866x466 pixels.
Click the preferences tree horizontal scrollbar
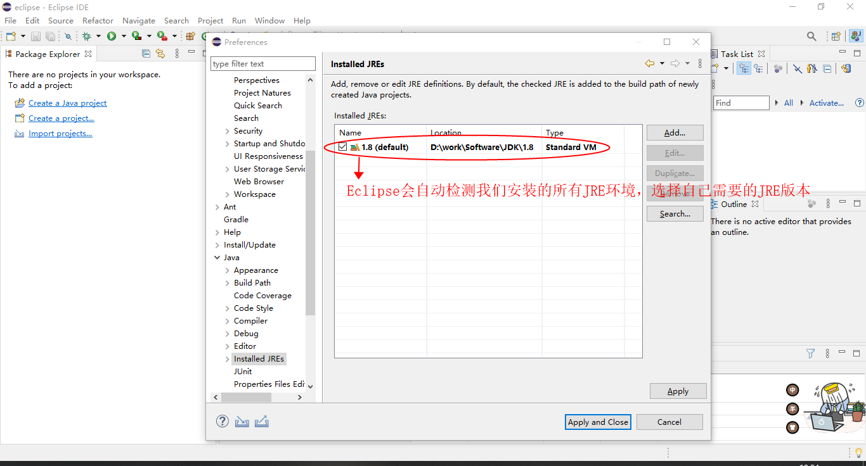pyautogui.click(x=246, y=397)
